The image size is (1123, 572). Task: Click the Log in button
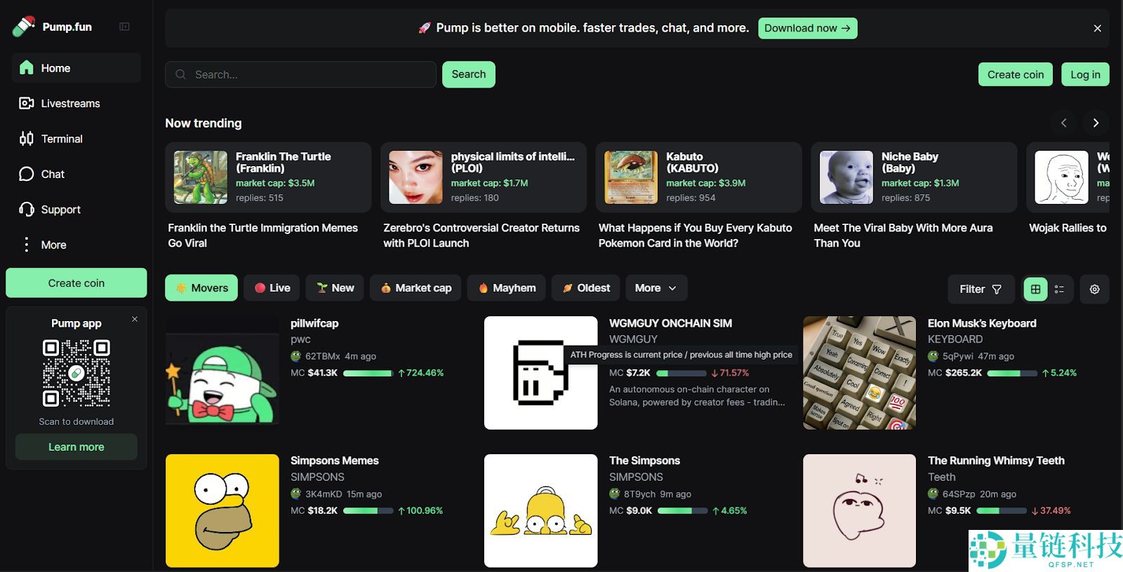point(1085,74)
